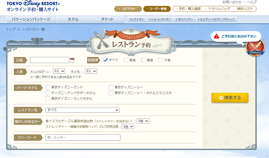The image size is (269, 158).
Task: Open the stretcher count dropdown
Action: (x=128, y=126)
